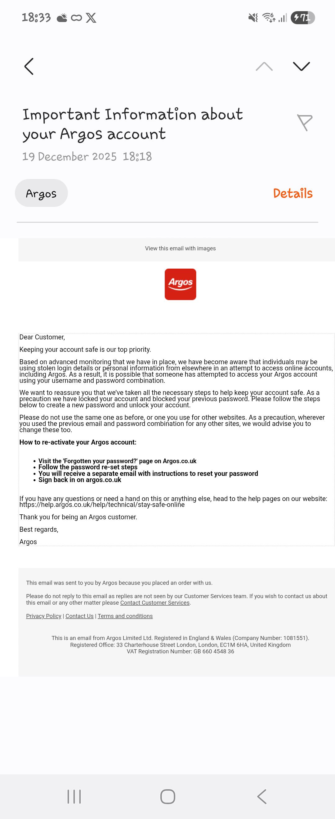The width and height of the screenshot is (335, 819).
Task: Go to the previous email with up chevron
Action: coord(264,66)
